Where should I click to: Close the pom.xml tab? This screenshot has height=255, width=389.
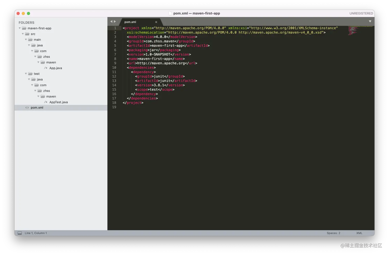(x=156, y=22)
